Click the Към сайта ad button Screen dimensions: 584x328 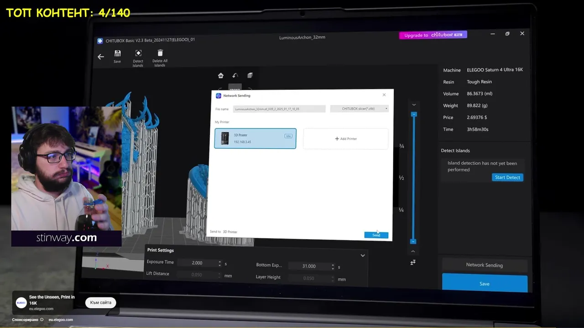101,302
